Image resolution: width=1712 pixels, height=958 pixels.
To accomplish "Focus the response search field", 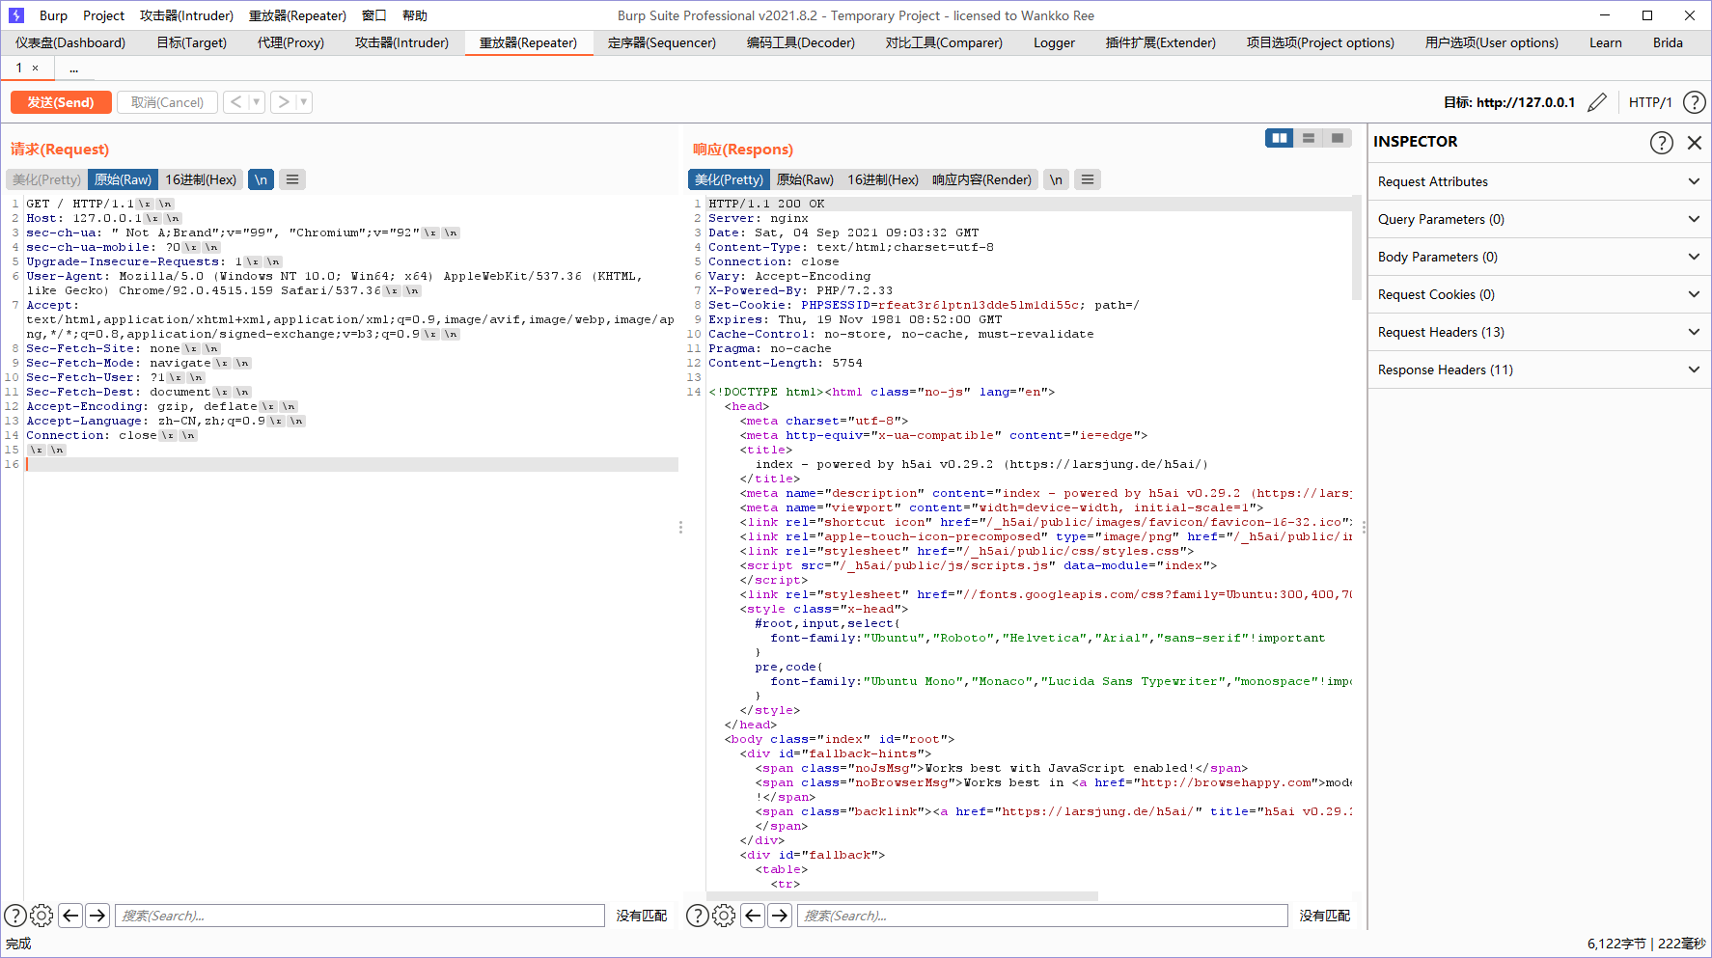I will click(1042, 916).
